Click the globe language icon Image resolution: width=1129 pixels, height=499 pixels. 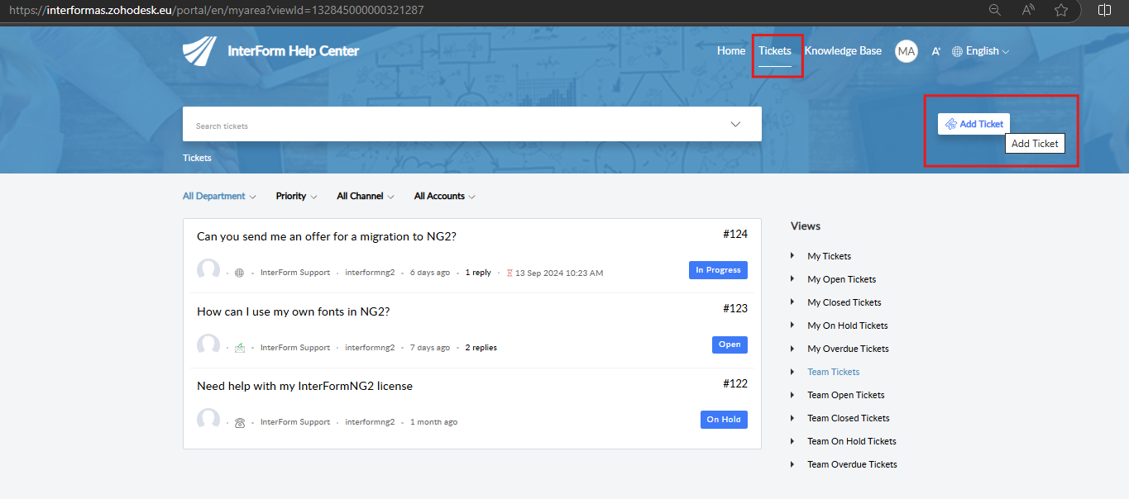tap(958, 51)
